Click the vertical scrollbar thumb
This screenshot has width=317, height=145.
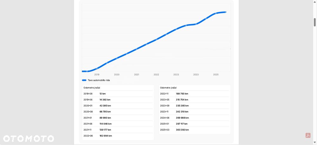(315, 22)
